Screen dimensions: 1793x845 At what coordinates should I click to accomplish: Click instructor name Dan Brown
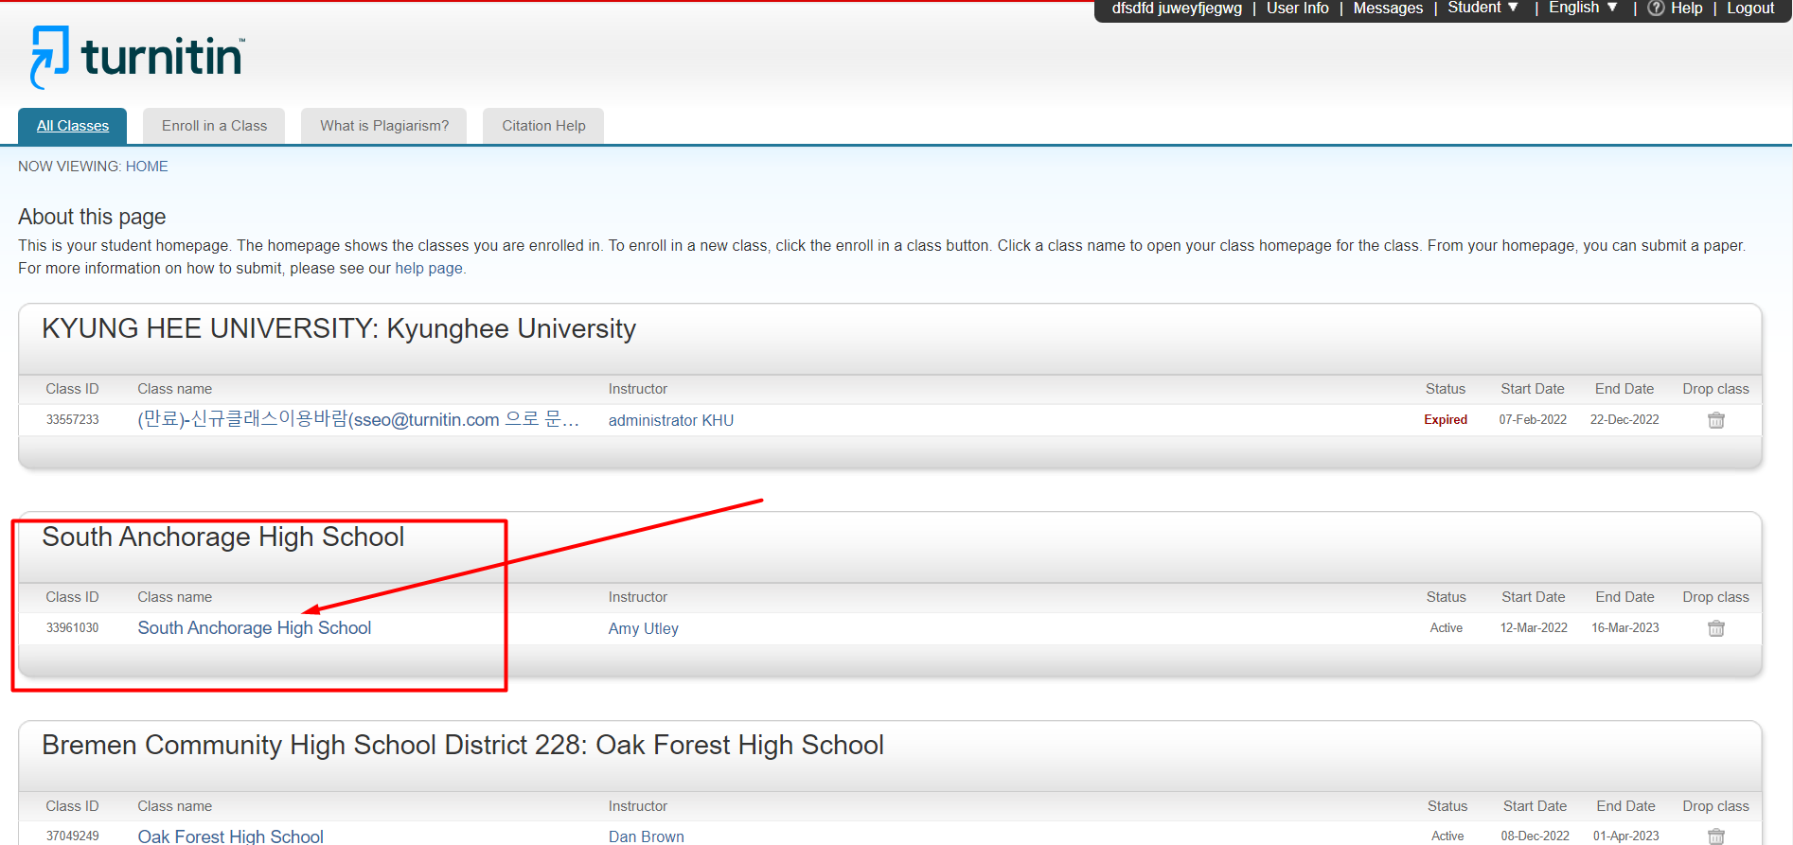click(647, 836)
